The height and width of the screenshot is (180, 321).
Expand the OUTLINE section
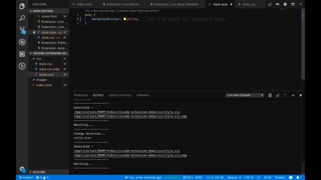[x=49, y=172]
